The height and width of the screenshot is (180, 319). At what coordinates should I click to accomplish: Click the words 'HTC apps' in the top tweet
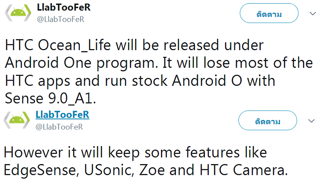(x=37, y=81)
